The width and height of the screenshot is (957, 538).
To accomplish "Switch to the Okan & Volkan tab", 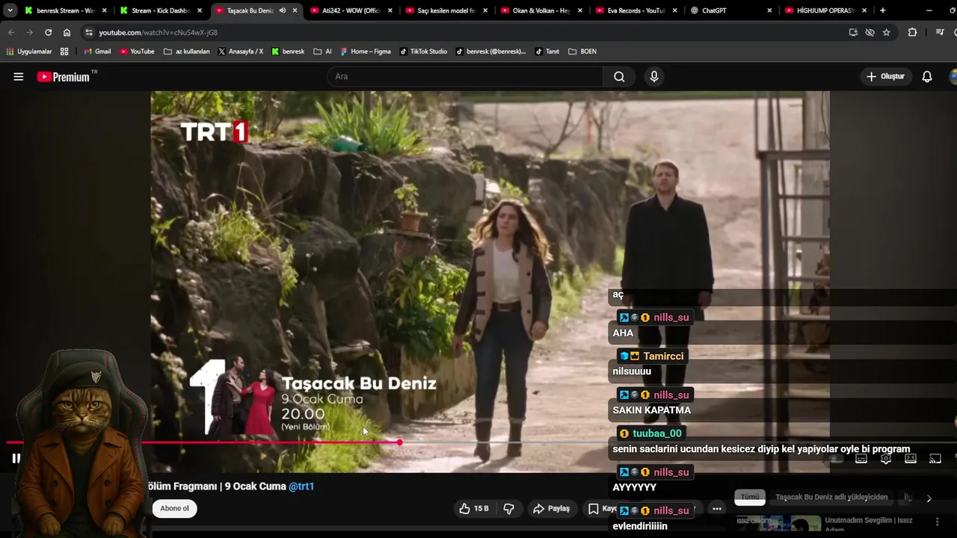I will click(x=541, y=10).
